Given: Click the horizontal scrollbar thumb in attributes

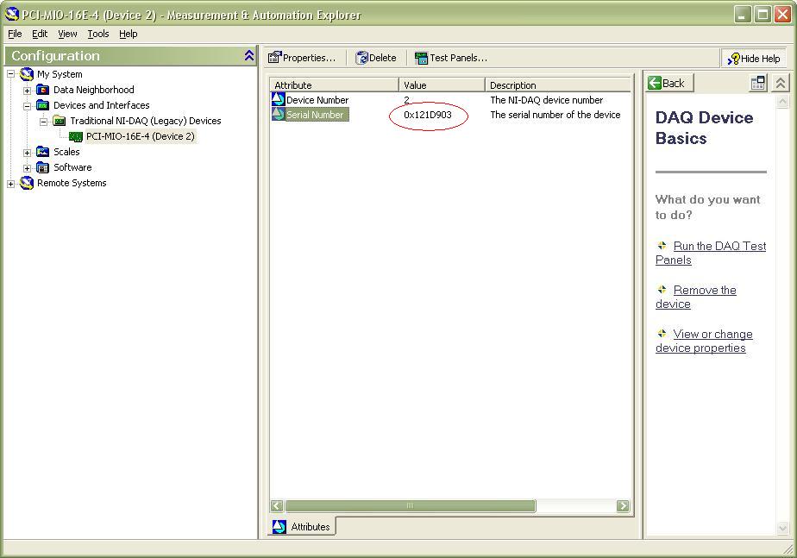Looking at the screenshot, I should point(410,506).
